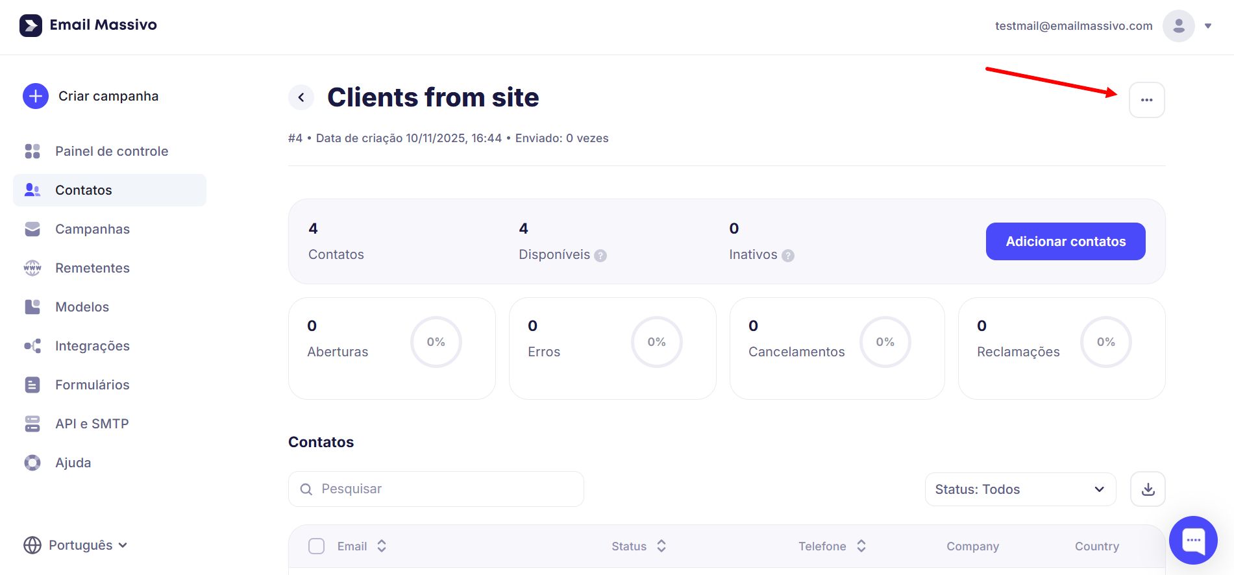Open the API e SMTP page
This screenshot has height=575, width=1234.
(92, 424)
